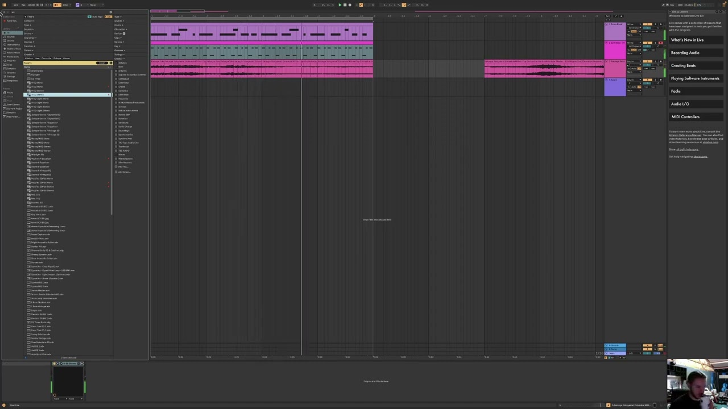Click Clear in the search bar
Viewport: 728px width, 409px height.
pos(102,63)
